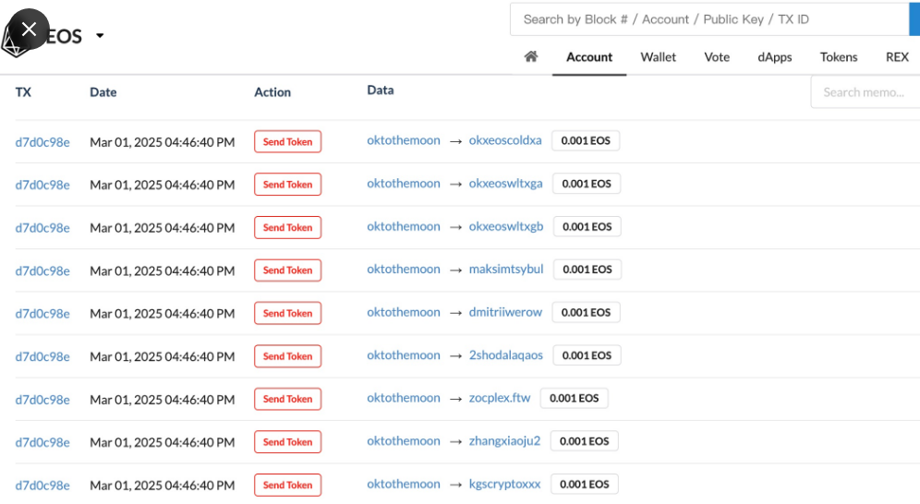Image resolution: width=920 pixels, height=504 pixels.
Task: Click the Action column header
Action: 272,92
